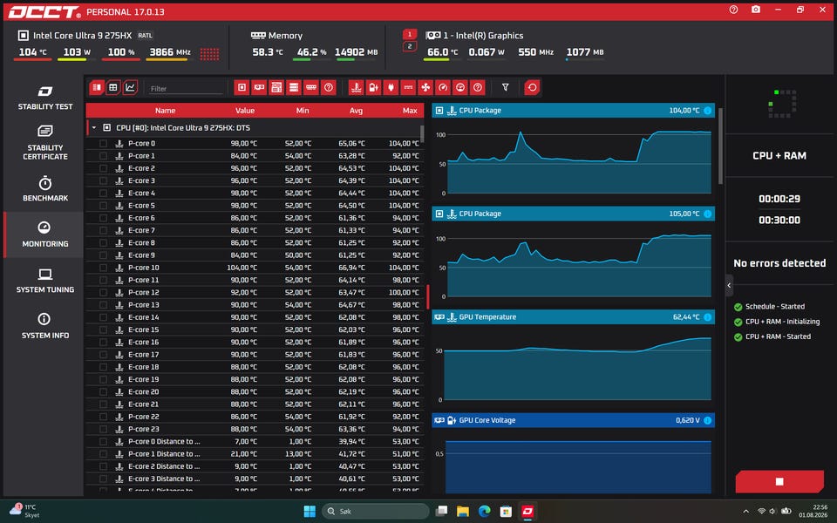This screenshot has width=837, height=523.
Task: Toggle the power plug sensor filter icon
Action: (391, 87)
